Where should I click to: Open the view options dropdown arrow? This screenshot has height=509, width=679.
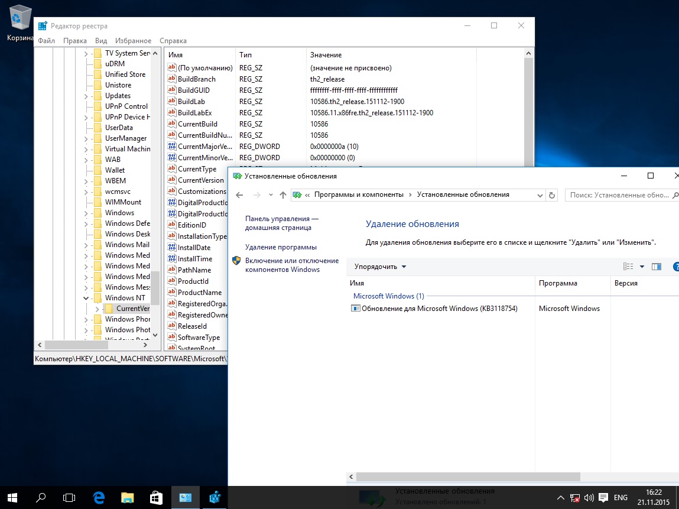642,267
